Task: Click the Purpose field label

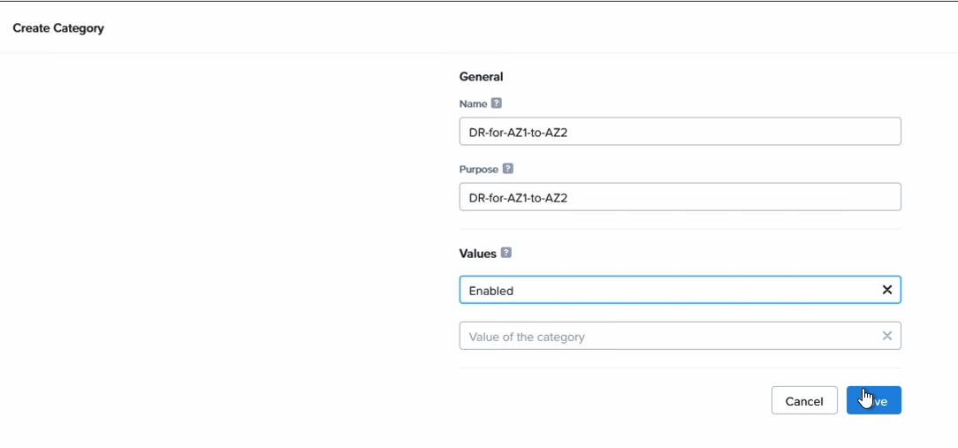Action: (479, 170)
